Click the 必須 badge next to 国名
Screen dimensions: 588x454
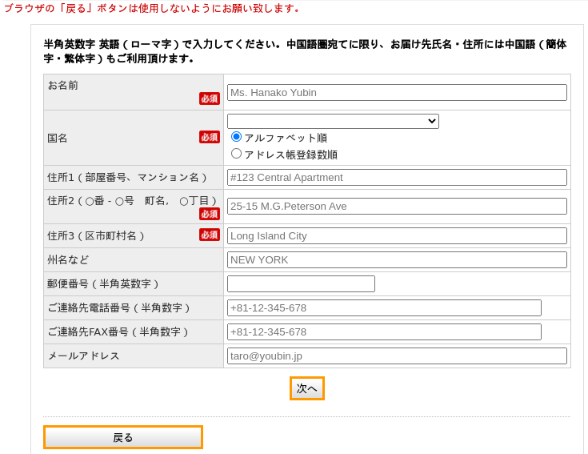coord(210,137)
